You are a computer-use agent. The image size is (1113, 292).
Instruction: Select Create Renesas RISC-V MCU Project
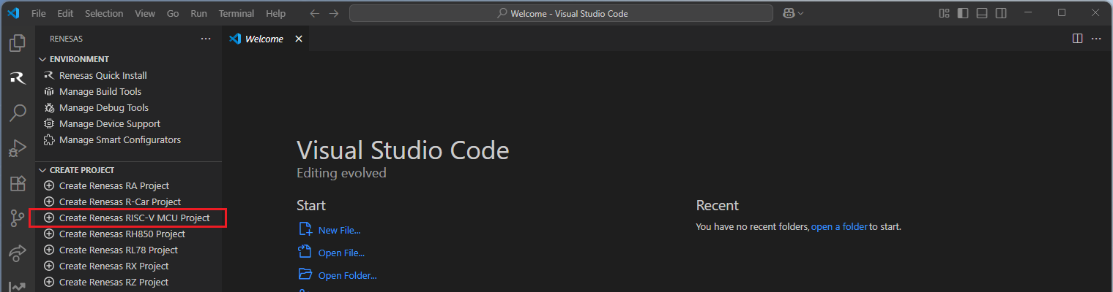129,218
